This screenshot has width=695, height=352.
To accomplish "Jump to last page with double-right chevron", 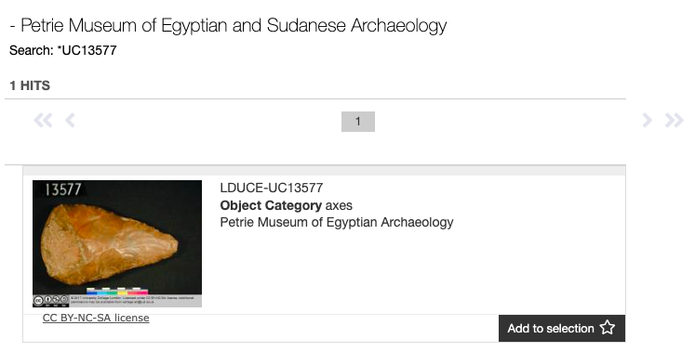I will tap(675, 121).
